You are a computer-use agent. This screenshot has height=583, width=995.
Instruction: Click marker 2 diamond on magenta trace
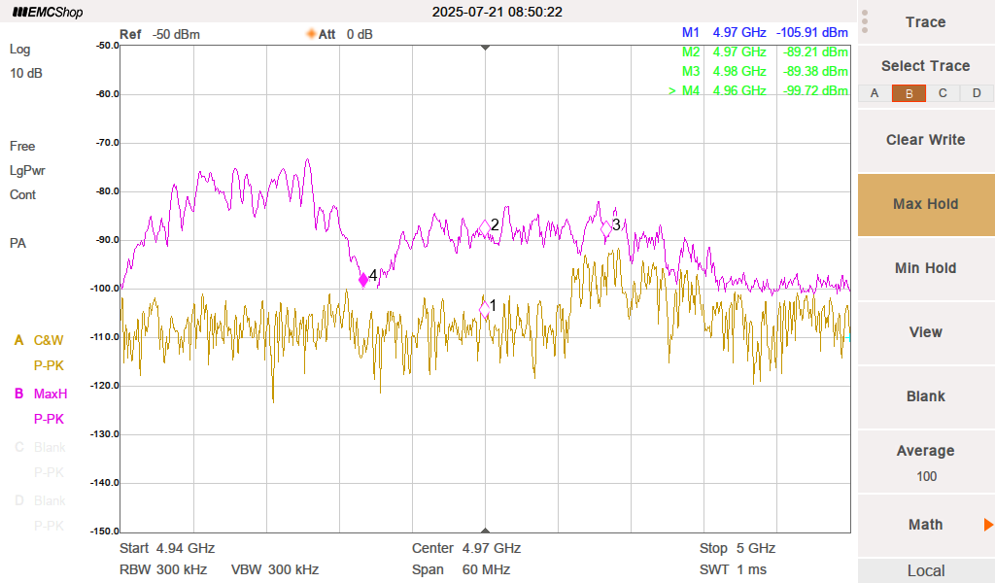click(x=485, y=228)
